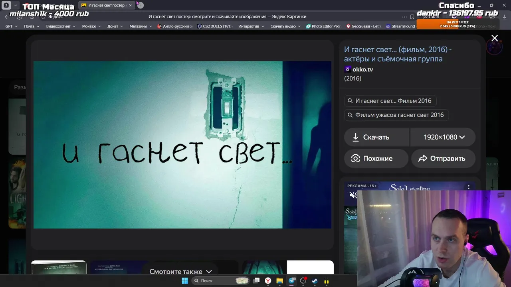Open the Англо-русский bookmark

175,26
